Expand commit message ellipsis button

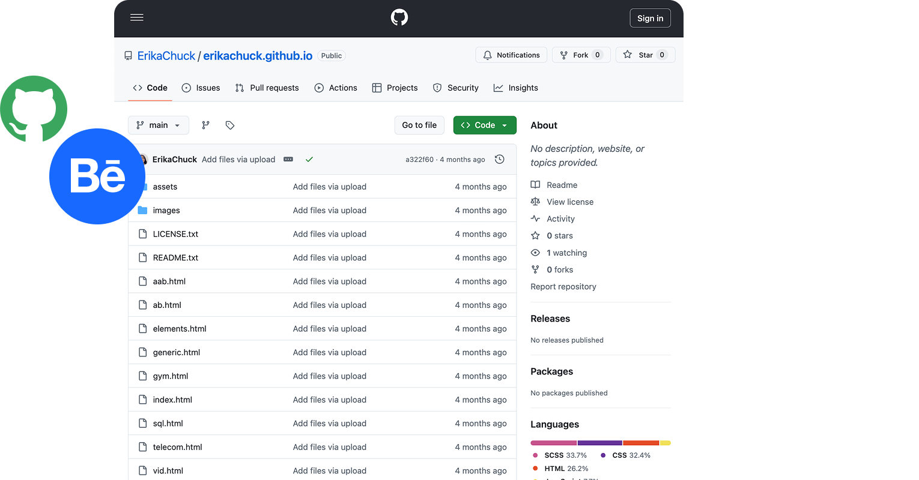(x=288, y=160)
